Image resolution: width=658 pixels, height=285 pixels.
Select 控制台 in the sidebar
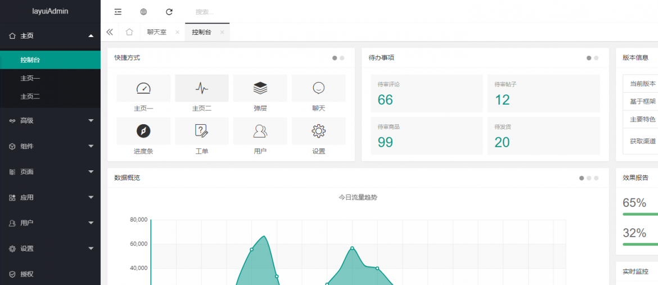pos(51,60)
